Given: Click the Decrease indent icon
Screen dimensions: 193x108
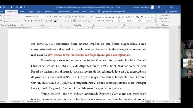Looking at the screenshot, I should [x=80, y=17].
